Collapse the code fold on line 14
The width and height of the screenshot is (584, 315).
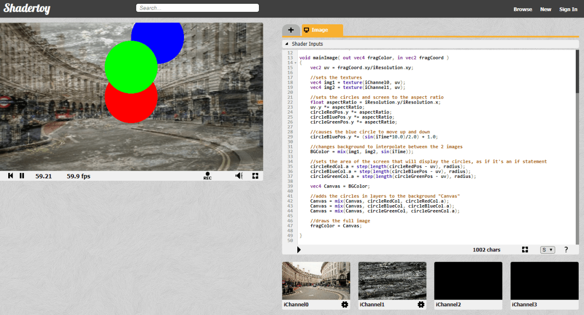pyautogui.click(x=295, y=63)
